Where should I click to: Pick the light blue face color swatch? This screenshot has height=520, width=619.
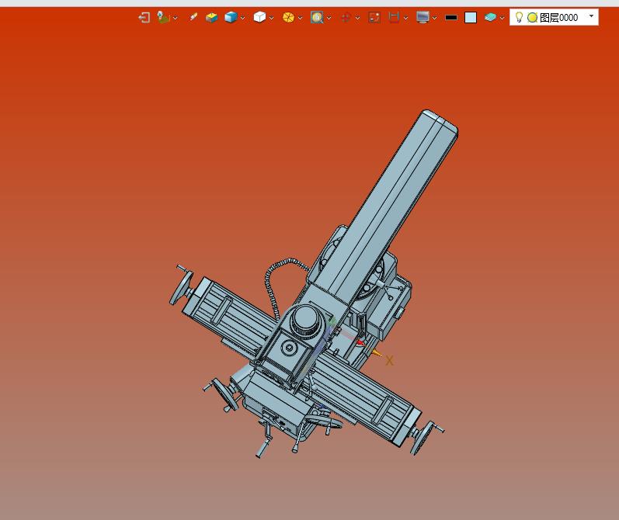(x=471, y=18)
